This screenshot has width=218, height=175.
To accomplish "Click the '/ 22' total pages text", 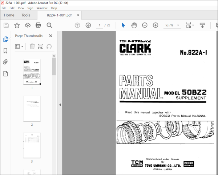I will [107, 25].
